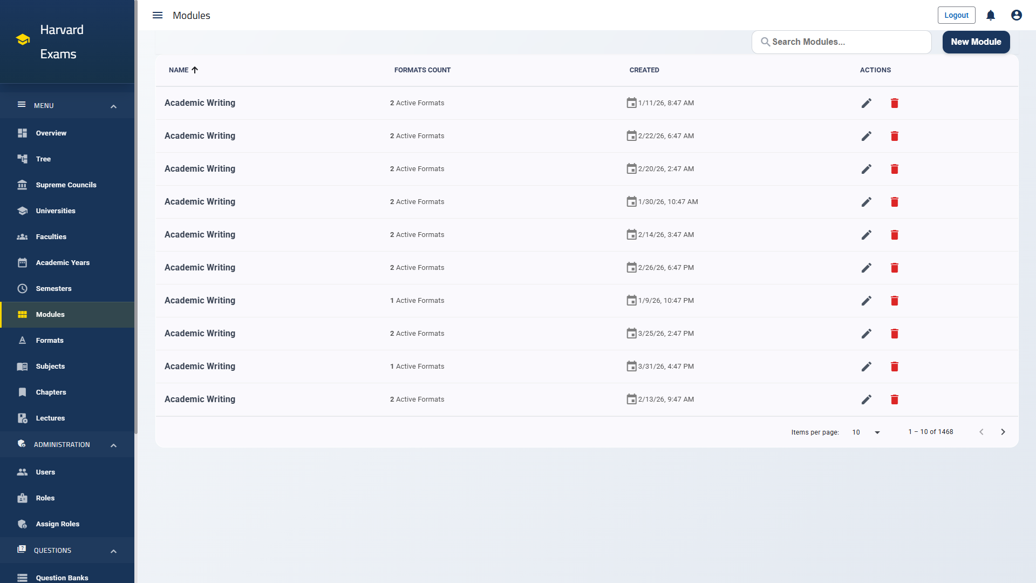Open the Modules sidebar icon
This screenshot has width=1036, height=583.
[22, 314]
